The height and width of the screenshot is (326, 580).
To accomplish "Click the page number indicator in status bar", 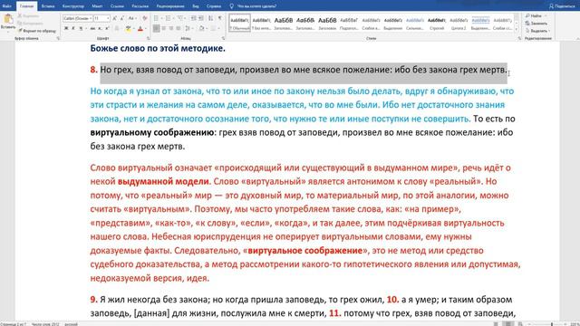I will (14, 324).
